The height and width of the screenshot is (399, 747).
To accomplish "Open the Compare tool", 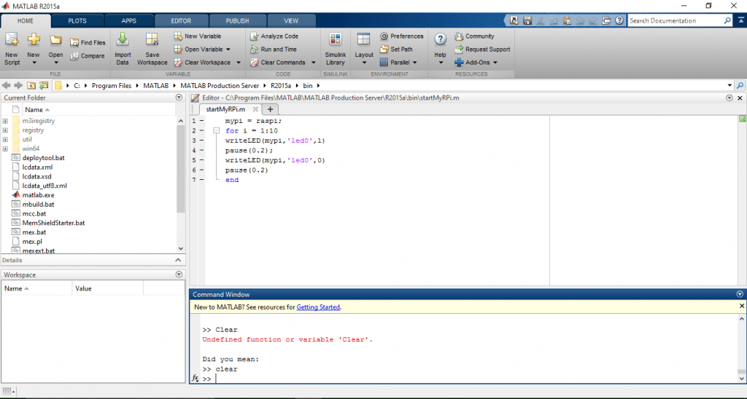I will [x=88, y=55].
